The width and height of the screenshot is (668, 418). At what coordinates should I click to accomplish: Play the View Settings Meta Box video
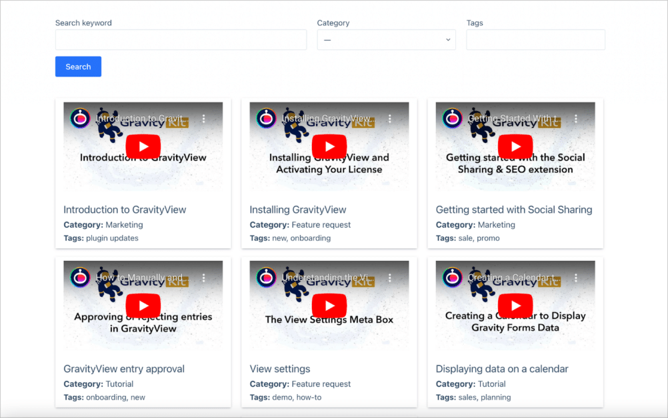[x=329, y=306]
